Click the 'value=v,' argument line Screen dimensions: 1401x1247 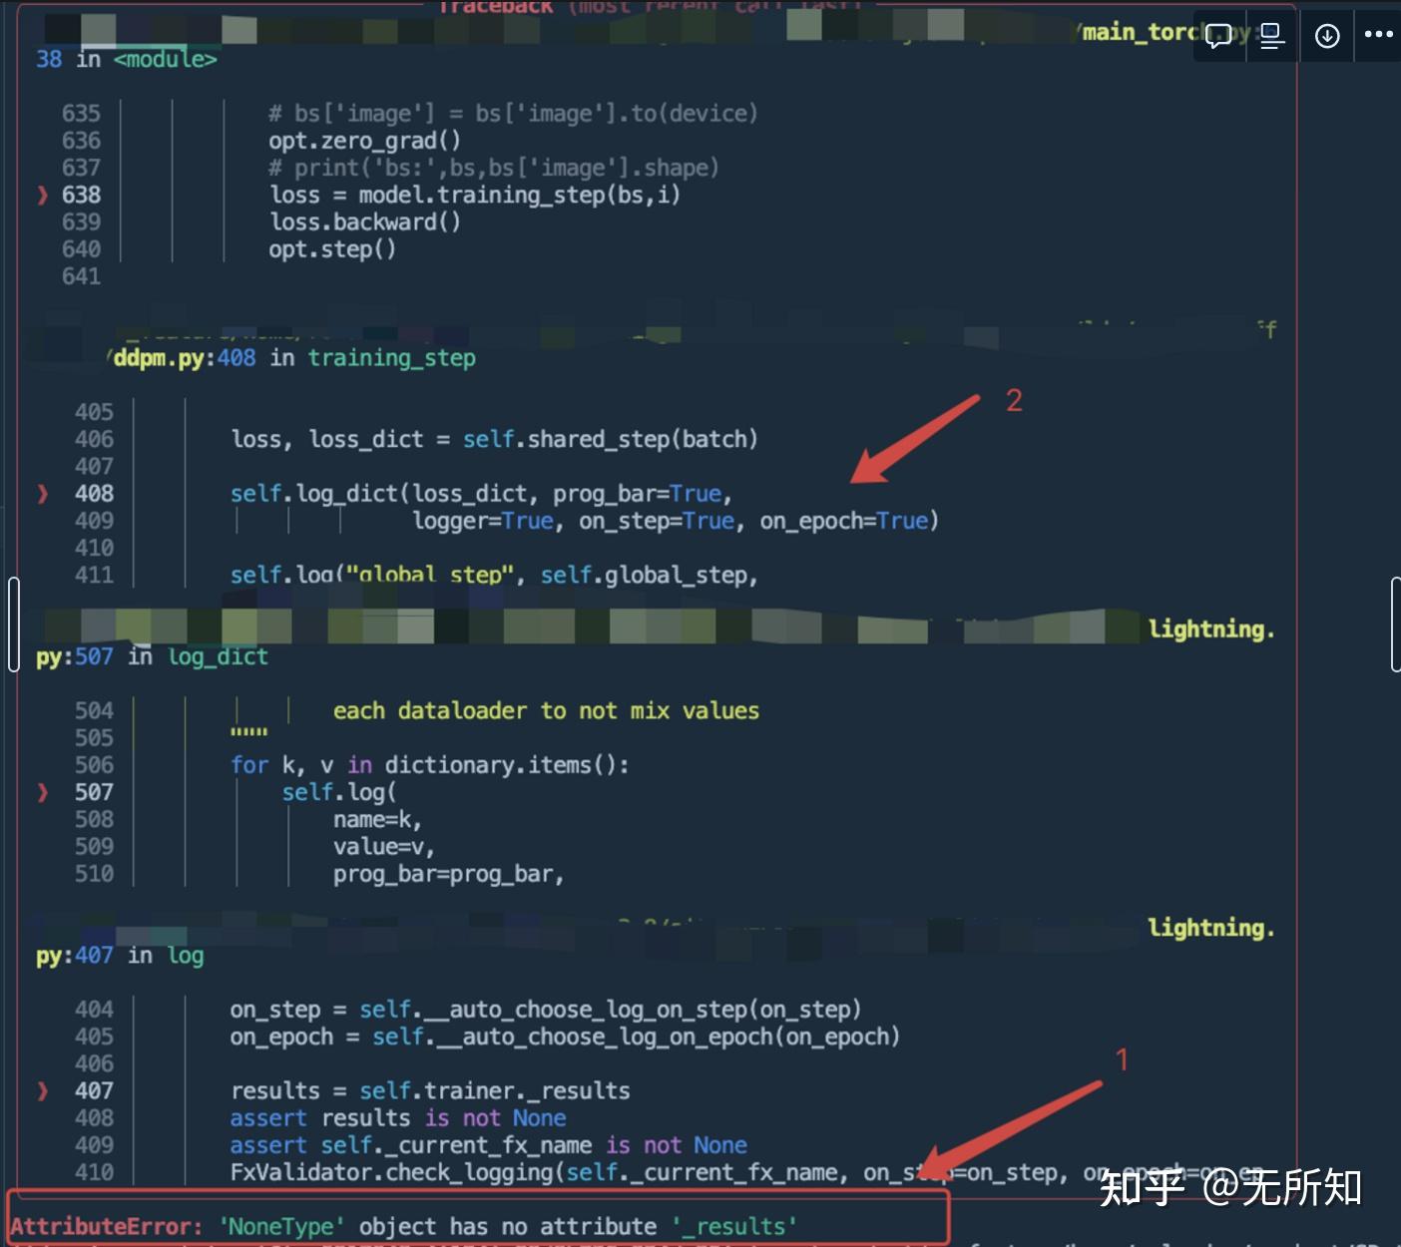pos(384,847)
